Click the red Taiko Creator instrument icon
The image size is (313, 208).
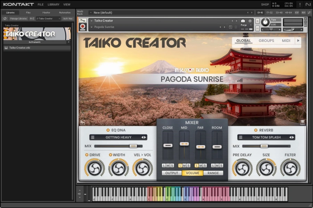coord(82,27)
